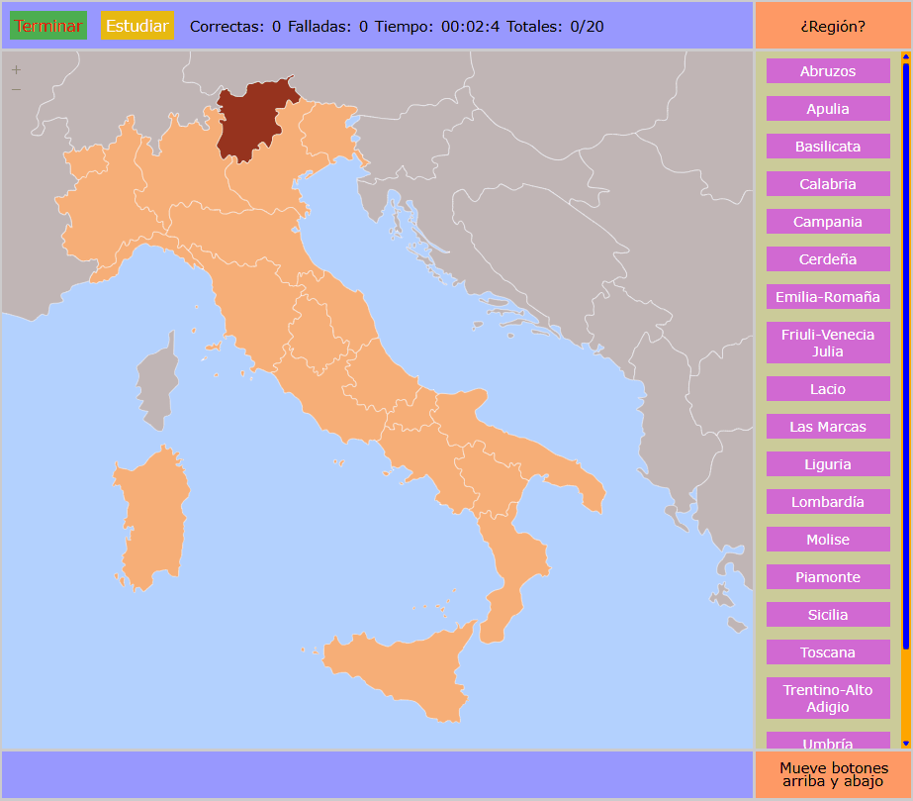Choose Emilia-Romaña as the answer
Viewport: 913px width, 801px height.
pyautogui.click(x=828, y=296)
